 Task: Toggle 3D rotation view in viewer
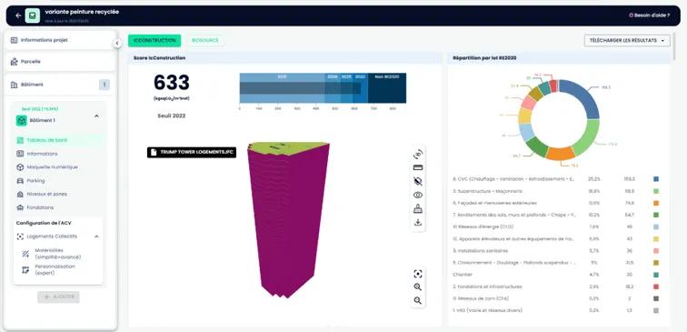[417, 154]
